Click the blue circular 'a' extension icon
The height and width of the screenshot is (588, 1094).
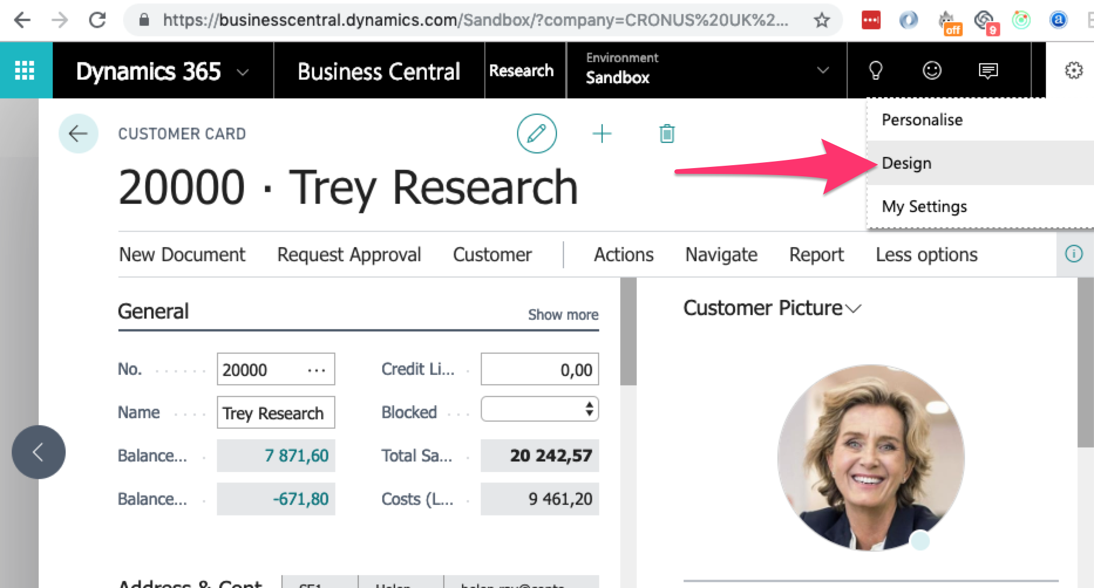tap(1058, 20)
